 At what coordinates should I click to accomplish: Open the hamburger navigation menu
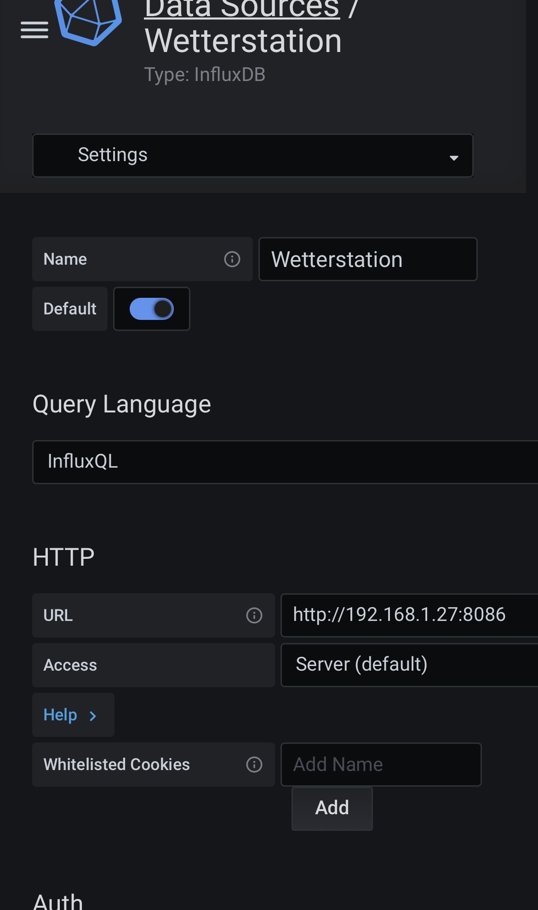[34, 30]
